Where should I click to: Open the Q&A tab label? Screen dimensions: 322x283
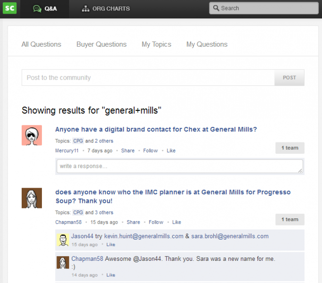click(50, 8)
